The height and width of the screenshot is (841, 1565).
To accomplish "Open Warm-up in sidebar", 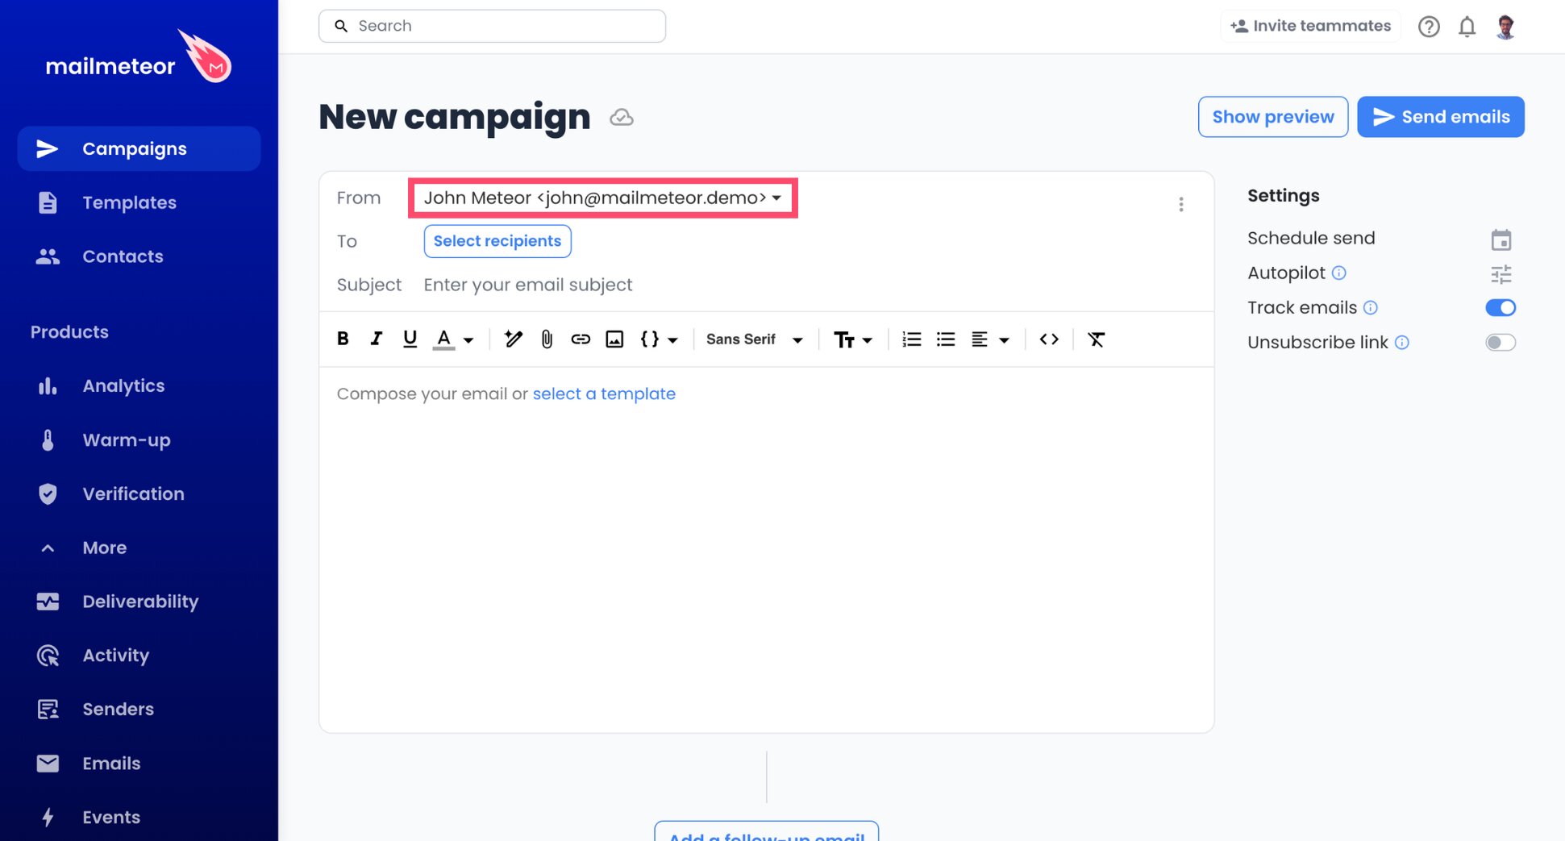I will click(x=139, y=439).
